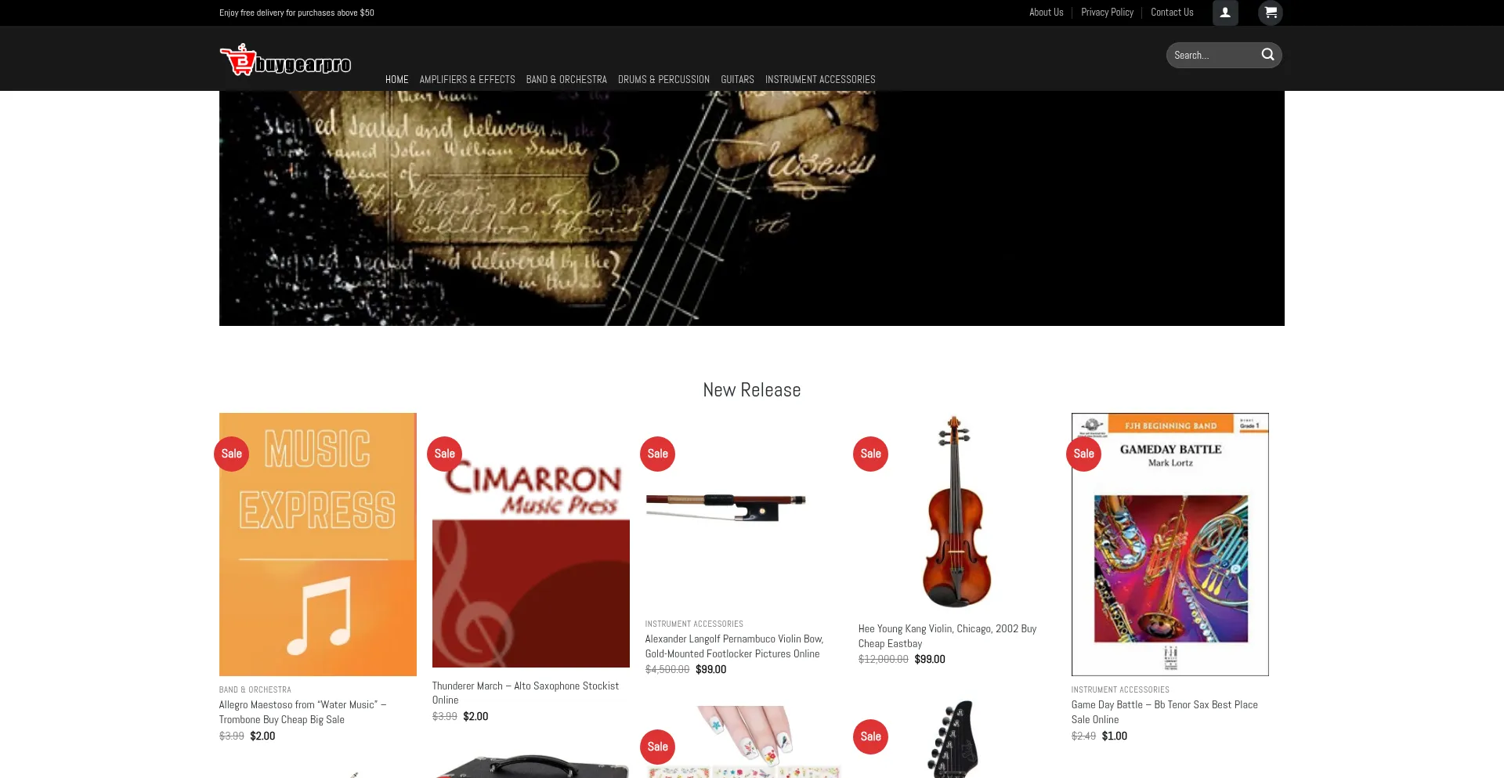The image size is (1504, 778).
Task: Click Sale badge on Gameday Battle item
Action: 1083,454
